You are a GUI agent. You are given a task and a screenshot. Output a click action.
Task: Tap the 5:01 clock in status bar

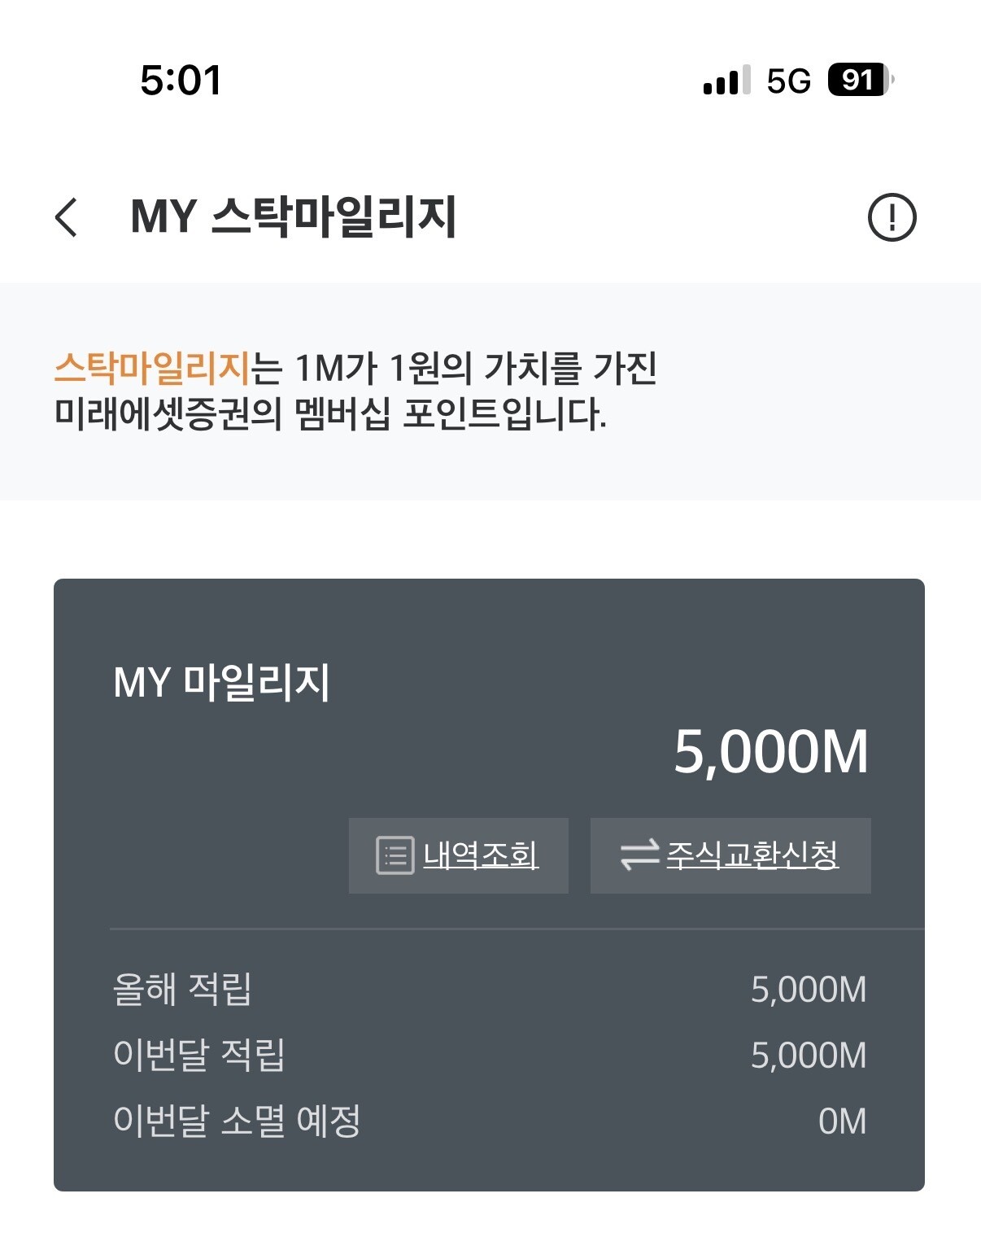(x=181, y=81)
